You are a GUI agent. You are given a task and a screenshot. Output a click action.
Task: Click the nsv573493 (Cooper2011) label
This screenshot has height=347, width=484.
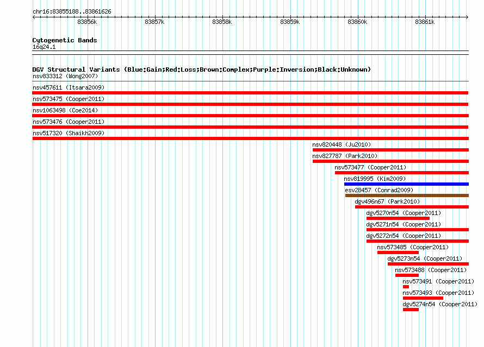coord(438,293)
